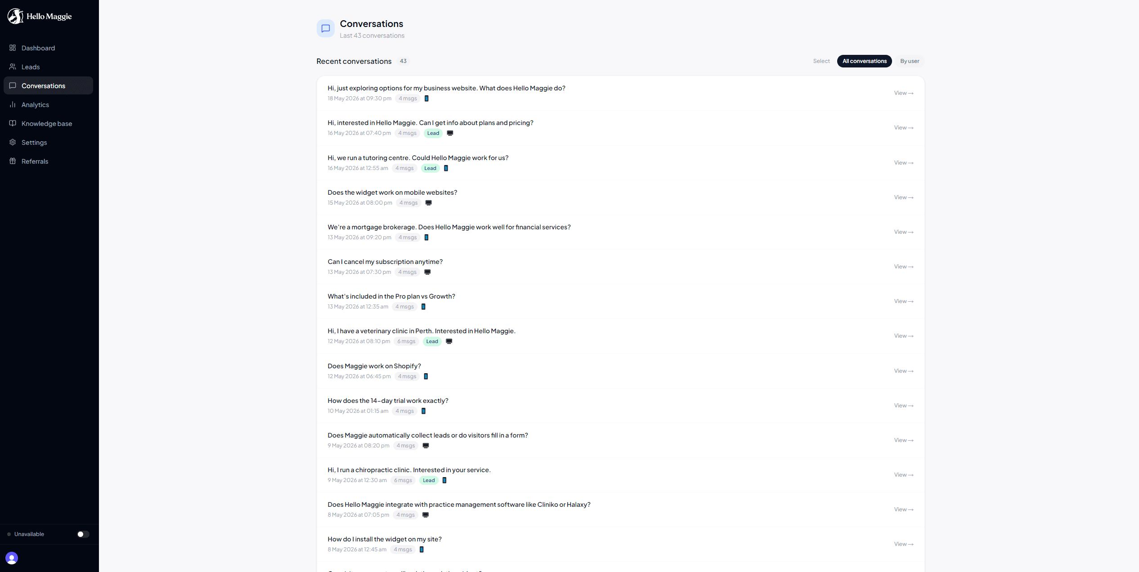Viewport: 1139px width, 572px height.
Task: Click mobile icon on tutoring centre conversation
Action: pyautogui.click(x=446, y=168)
